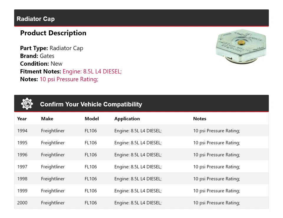Image resolution: width=283 pixels, height=218 pixels.
Task: Select the Condition: New line
Action: [x=41, y=64]
